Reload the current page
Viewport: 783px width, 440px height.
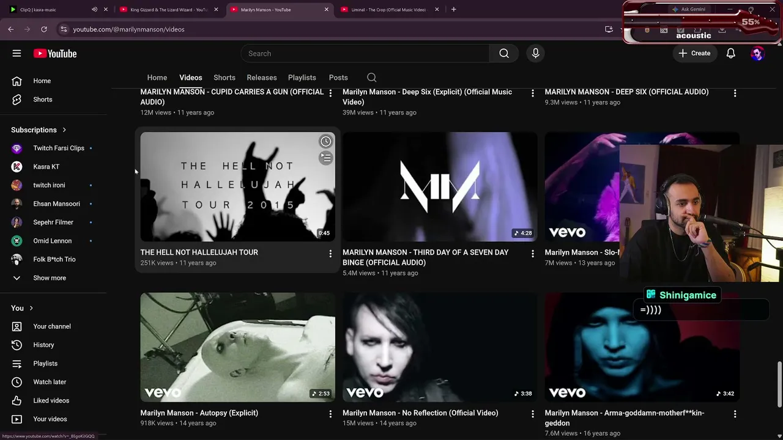(x=44, y=29)
